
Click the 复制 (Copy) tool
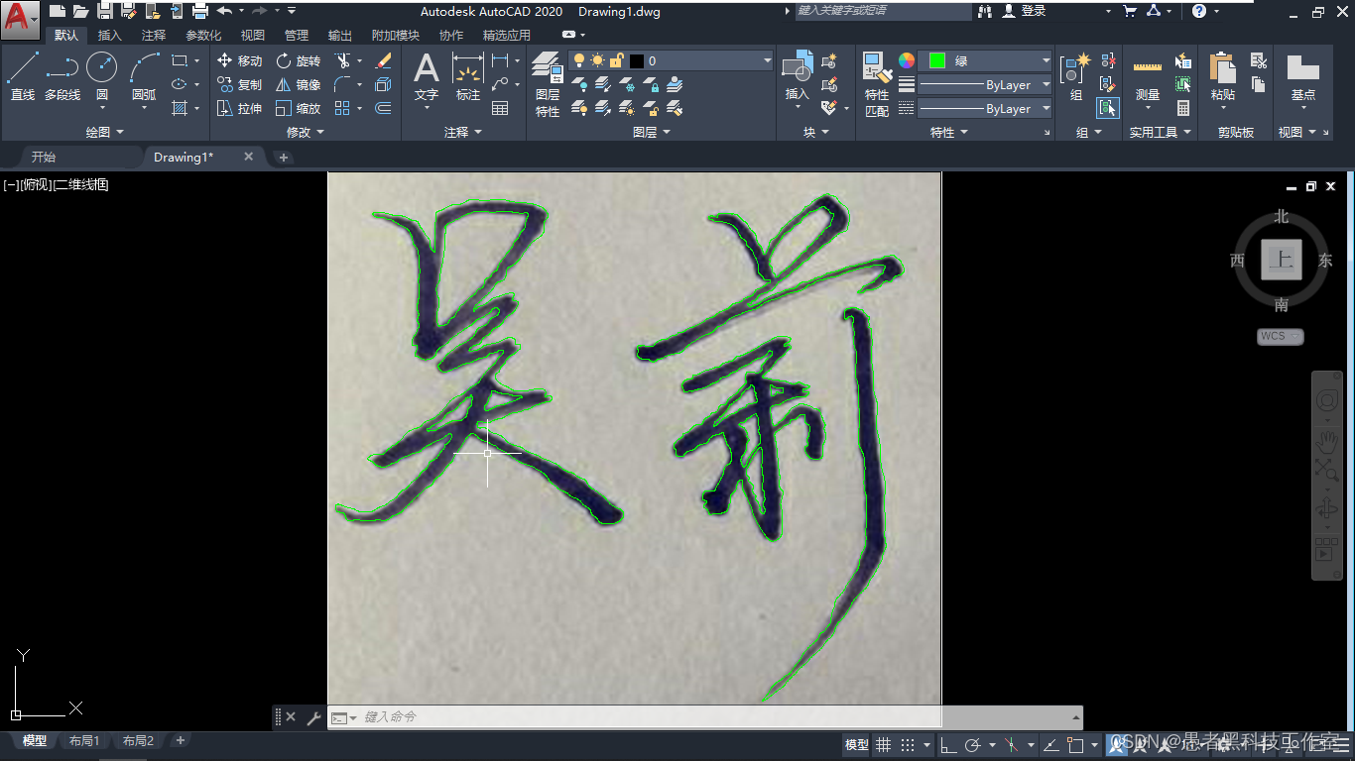(x=239, y=84)
